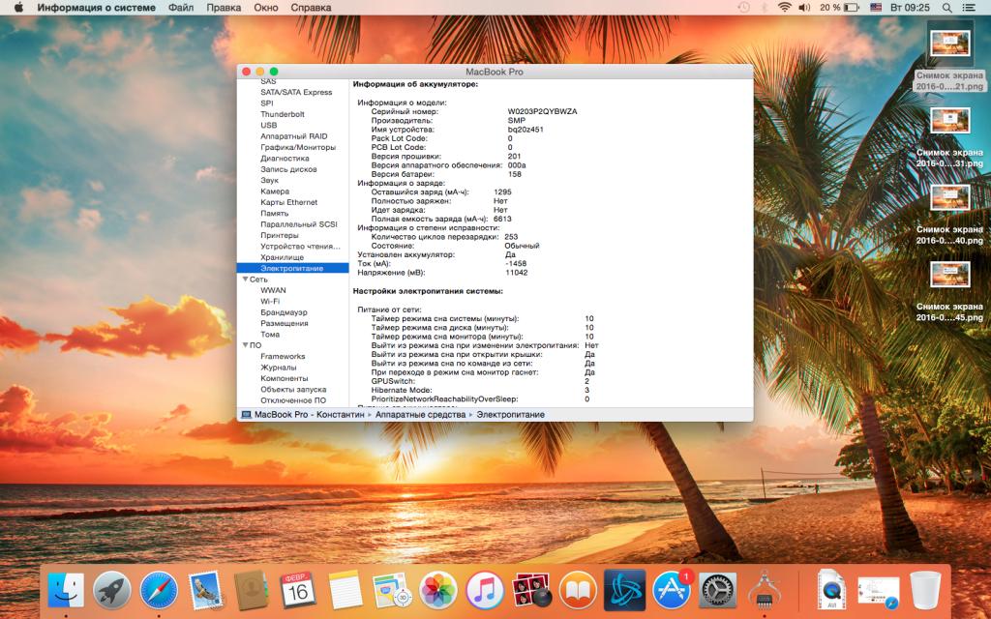Open the AVI QuickTime file in Dock
991x619 pixels.
point(831,591)
